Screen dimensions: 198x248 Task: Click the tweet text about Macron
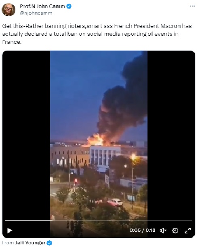[97, 34]
